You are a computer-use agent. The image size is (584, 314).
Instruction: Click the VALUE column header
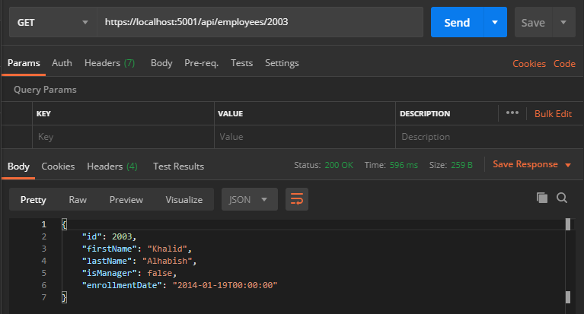(x=231, y=114)
